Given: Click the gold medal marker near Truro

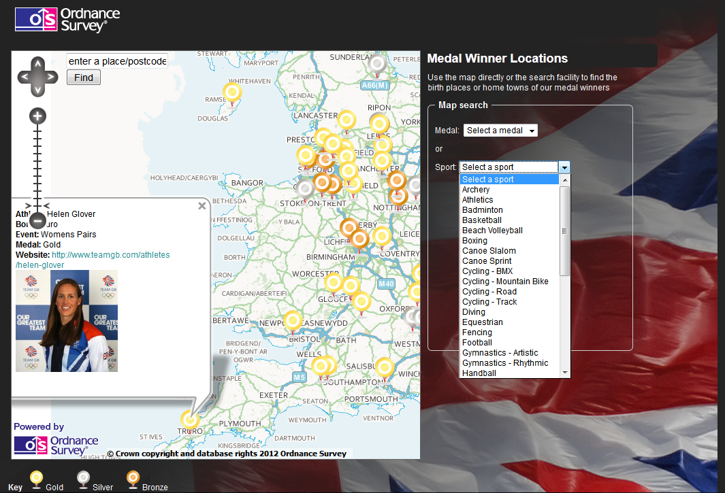Looking at the screenshot, I should [190, 420].
